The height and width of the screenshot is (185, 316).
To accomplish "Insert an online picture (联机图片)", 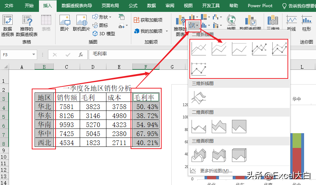I will pos(82,23).
